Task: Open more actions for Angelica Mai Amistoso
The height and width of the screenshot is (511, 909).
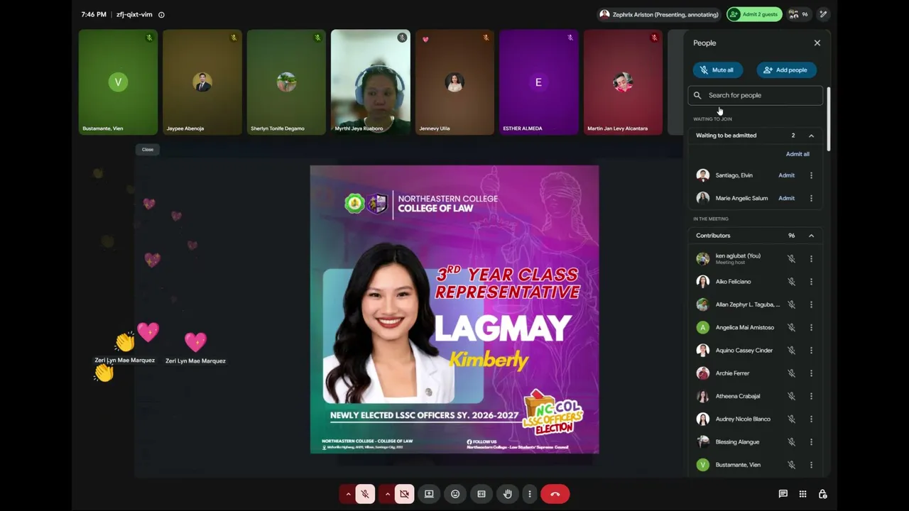Action: click(811, 327)
